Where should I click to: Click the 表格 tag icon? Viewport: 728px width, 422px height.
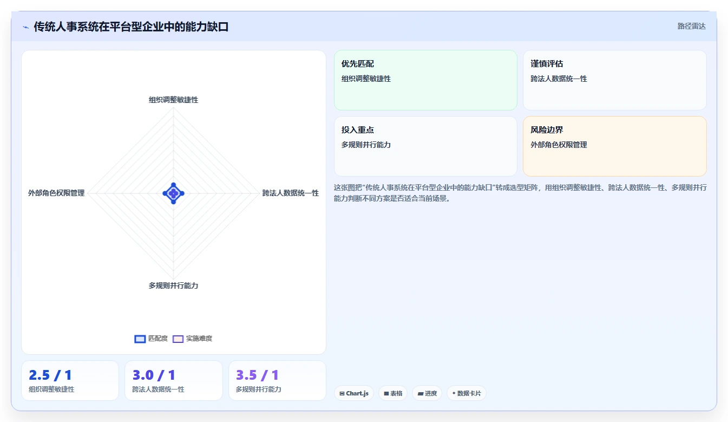386,394
